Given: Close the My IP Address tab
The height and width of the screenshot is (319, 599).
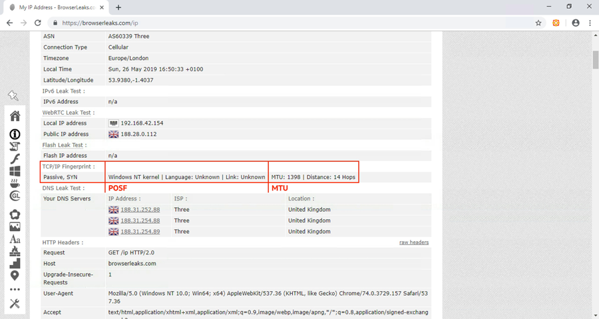Looking at the screenshot, I should (x=102, y=7).
